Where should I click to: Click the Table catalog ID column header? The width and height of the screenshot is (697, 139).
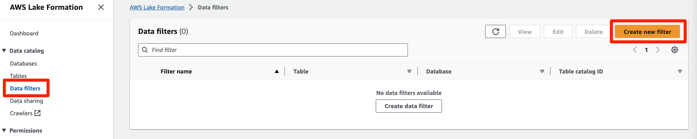pyautogui.click(x=581, y=71)
